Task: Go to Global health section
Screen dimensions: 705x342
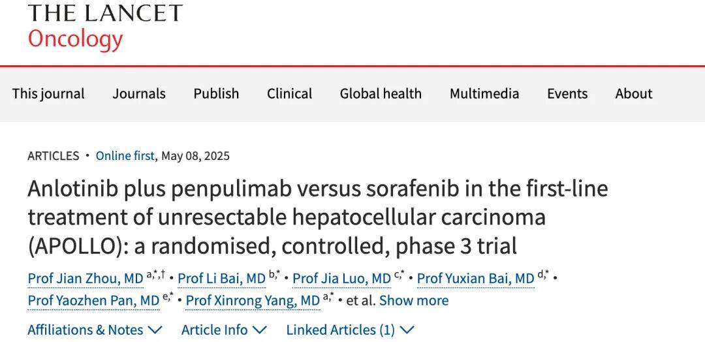Action: 381,93
